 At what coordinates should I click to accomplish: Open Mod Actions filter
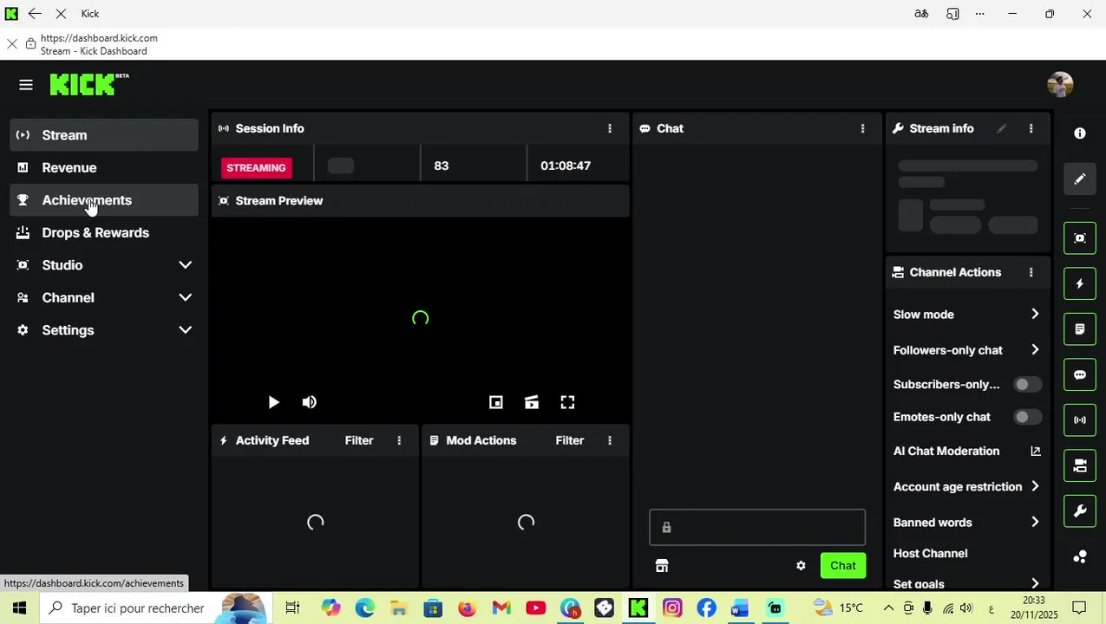pos(570,440)
